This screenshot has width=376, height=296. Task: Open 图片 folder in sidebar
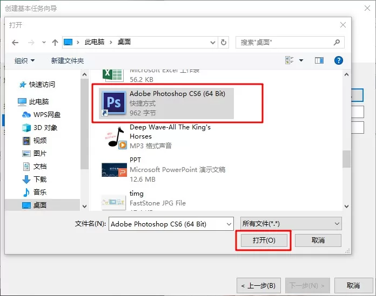[x=40, y=153]
